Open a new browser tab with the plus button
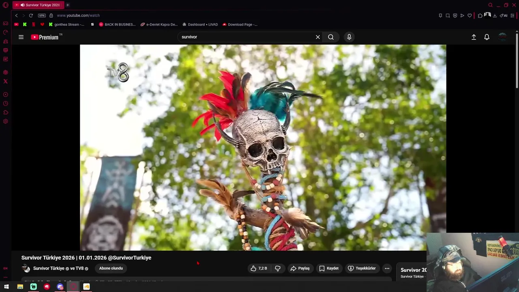 point(68,5)
